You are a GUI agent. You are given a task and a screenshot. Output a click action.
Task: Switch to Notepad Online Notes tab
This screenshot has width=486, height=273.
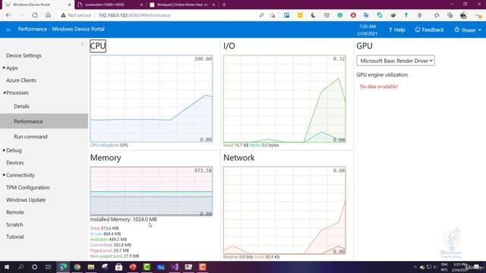[181, 5]
